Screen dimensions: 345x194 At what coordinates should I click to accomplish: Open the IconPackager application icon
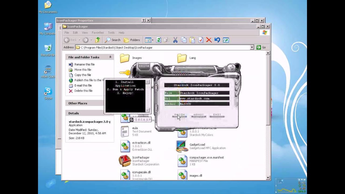click(x=125, y=161)
